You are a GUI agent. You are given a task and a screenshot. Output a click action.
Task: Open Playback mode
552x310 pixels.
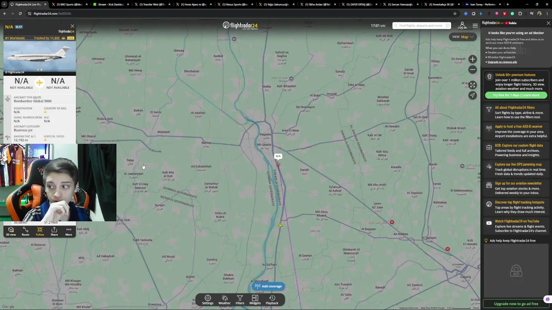[x=272, y=300]
